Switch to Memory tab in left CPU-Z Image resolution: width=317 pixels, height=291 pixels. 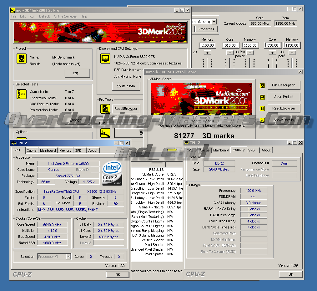tap(65, 151)
